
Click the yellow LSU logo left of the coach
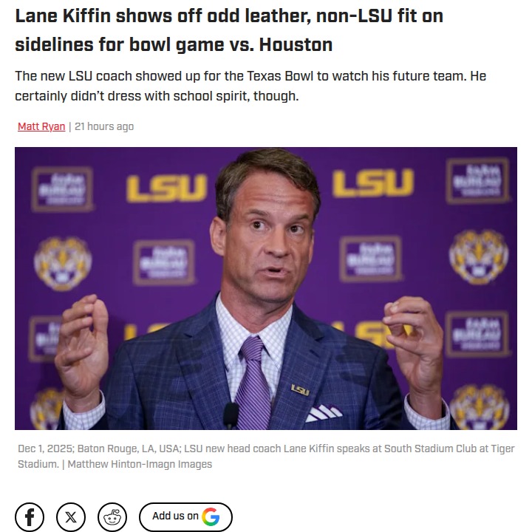166,187
